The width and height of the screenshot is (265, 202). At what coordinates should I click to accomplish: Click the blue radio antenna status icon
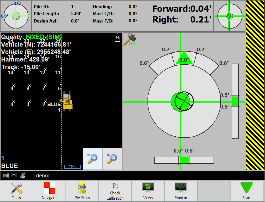(14, 176)
